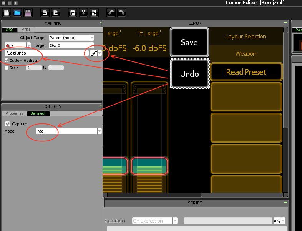Click the "E Large" fader handle
This screenshot has height=231, width=302.
149,166
